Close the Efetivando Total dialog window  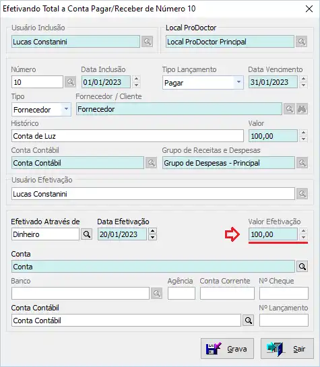pos(309,9)
